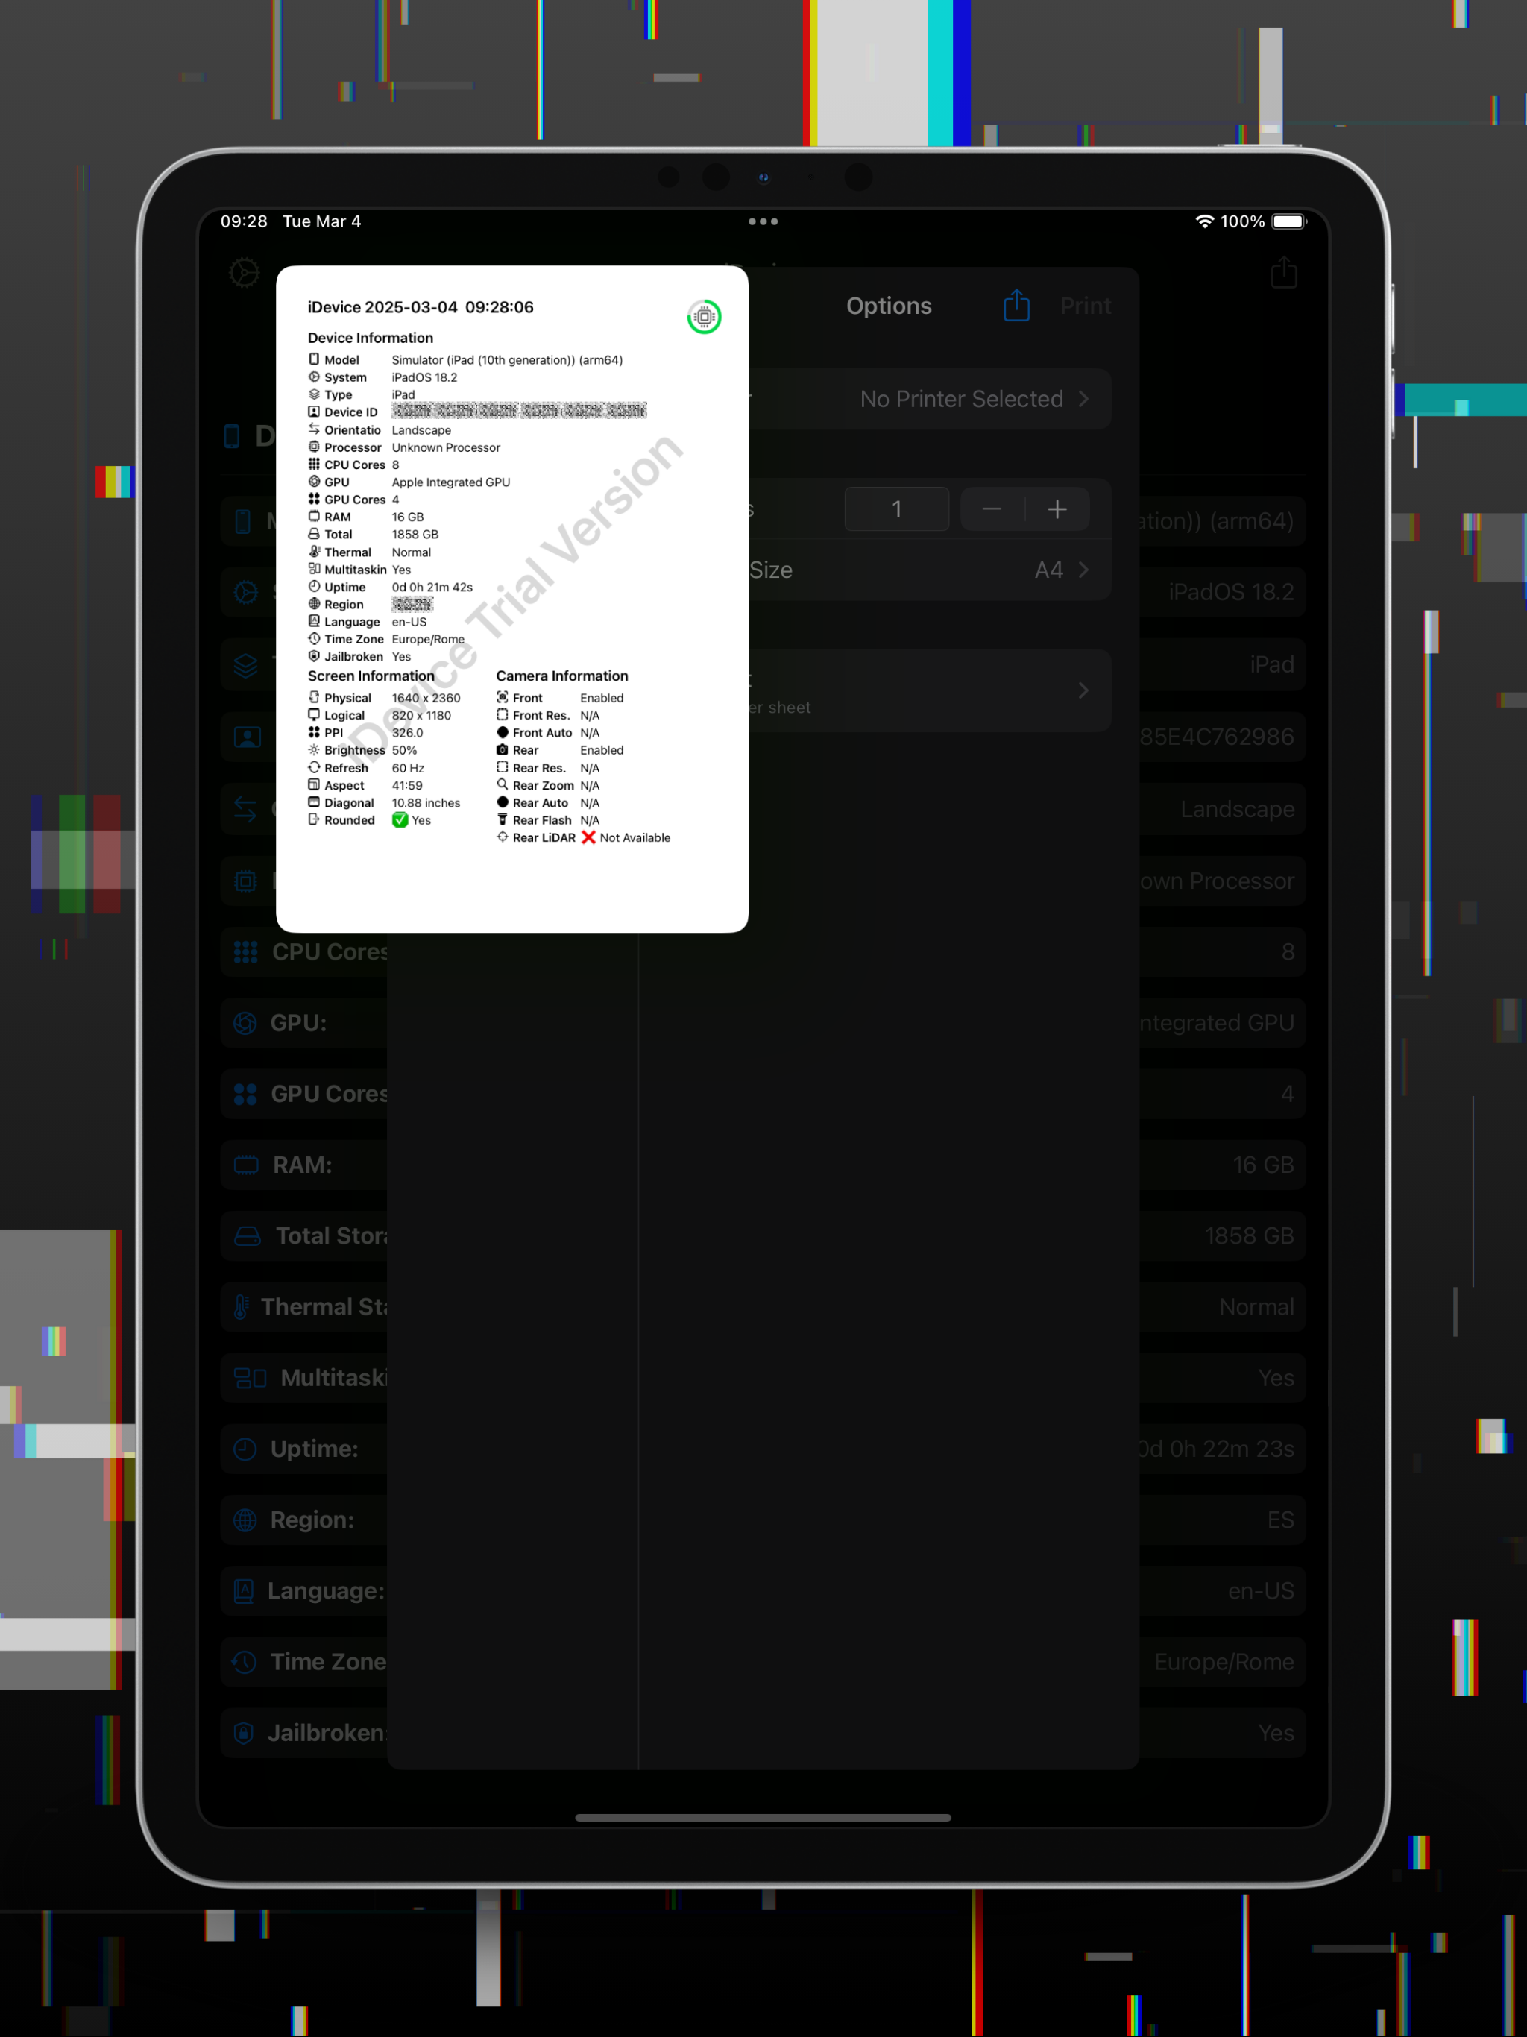Viewport: 1527px width, 2037px height.
Task: Click the Region globe icon
Action: (x=245, y=1520)
